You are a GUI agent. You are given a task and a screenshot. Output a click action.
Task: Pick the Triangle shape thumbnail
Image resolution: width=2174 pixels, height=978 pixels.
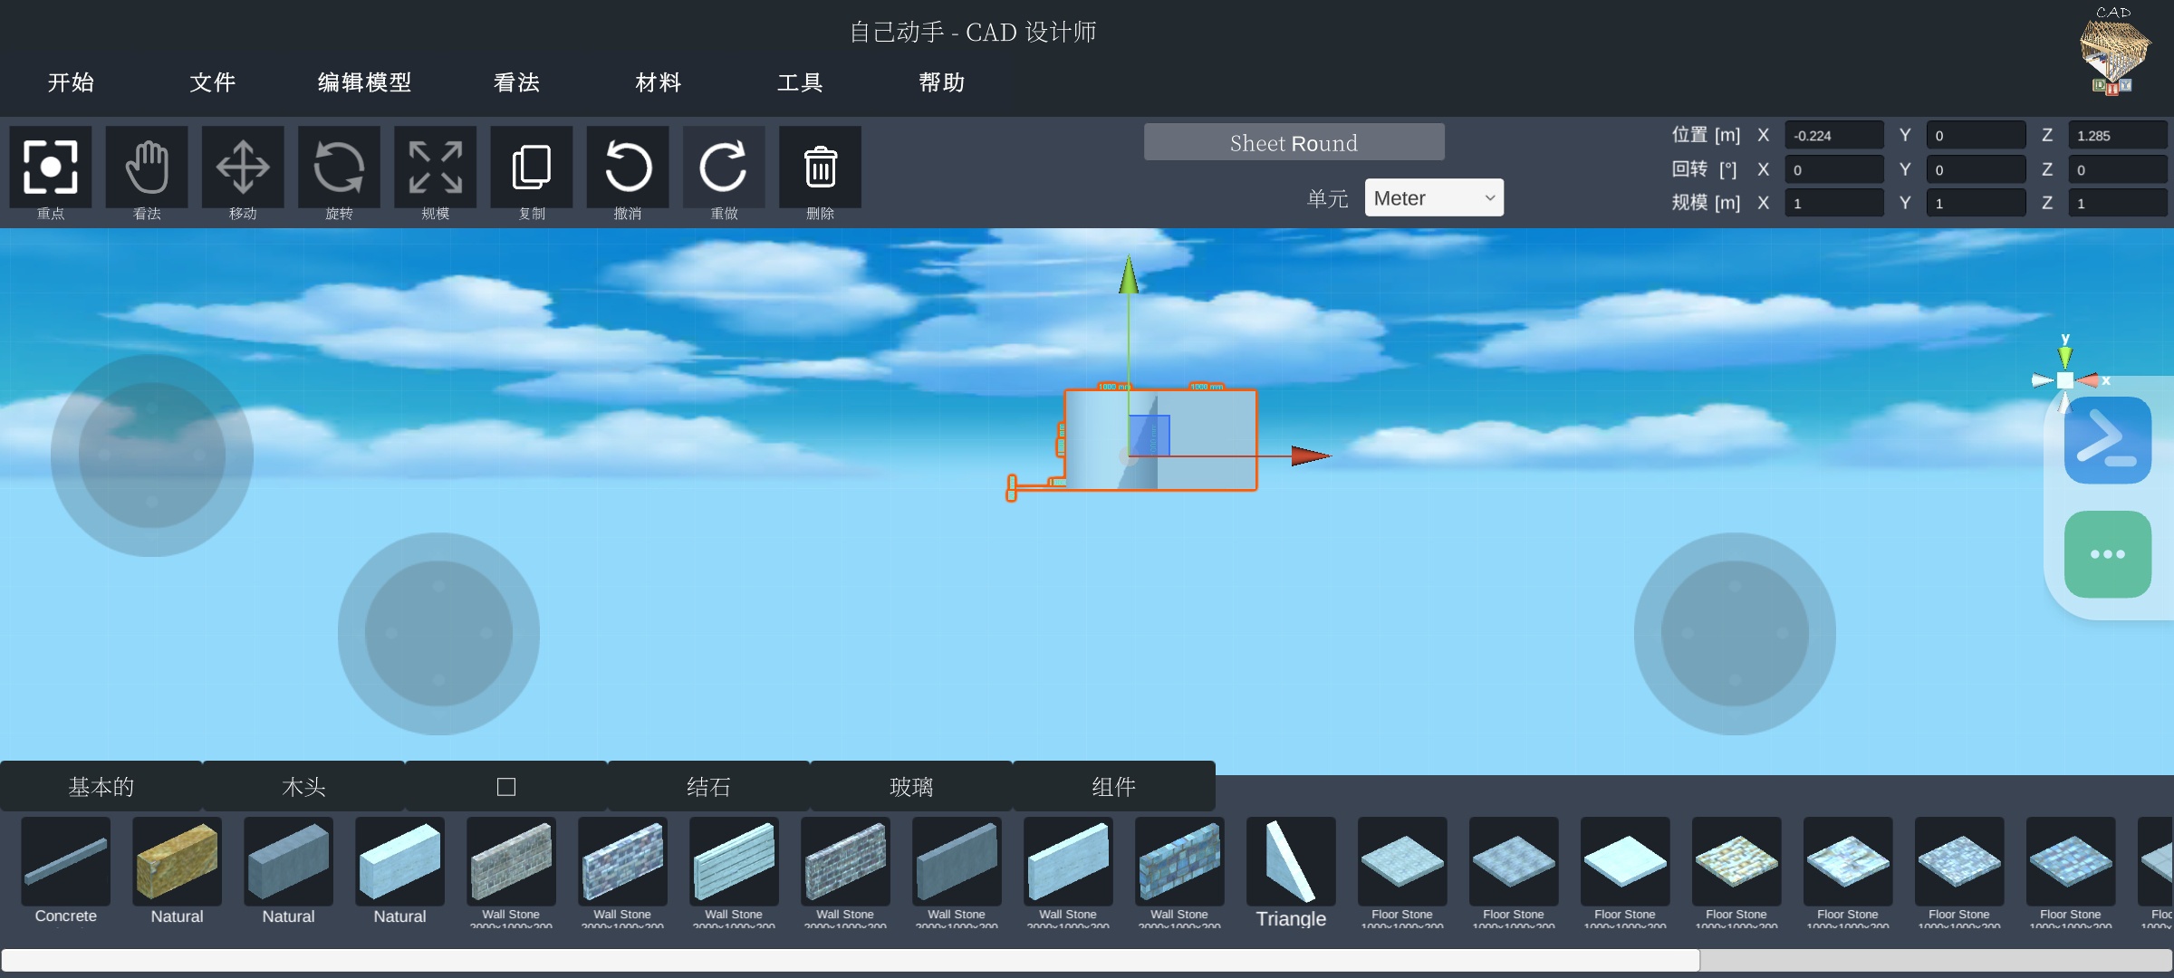(1291, 862)
